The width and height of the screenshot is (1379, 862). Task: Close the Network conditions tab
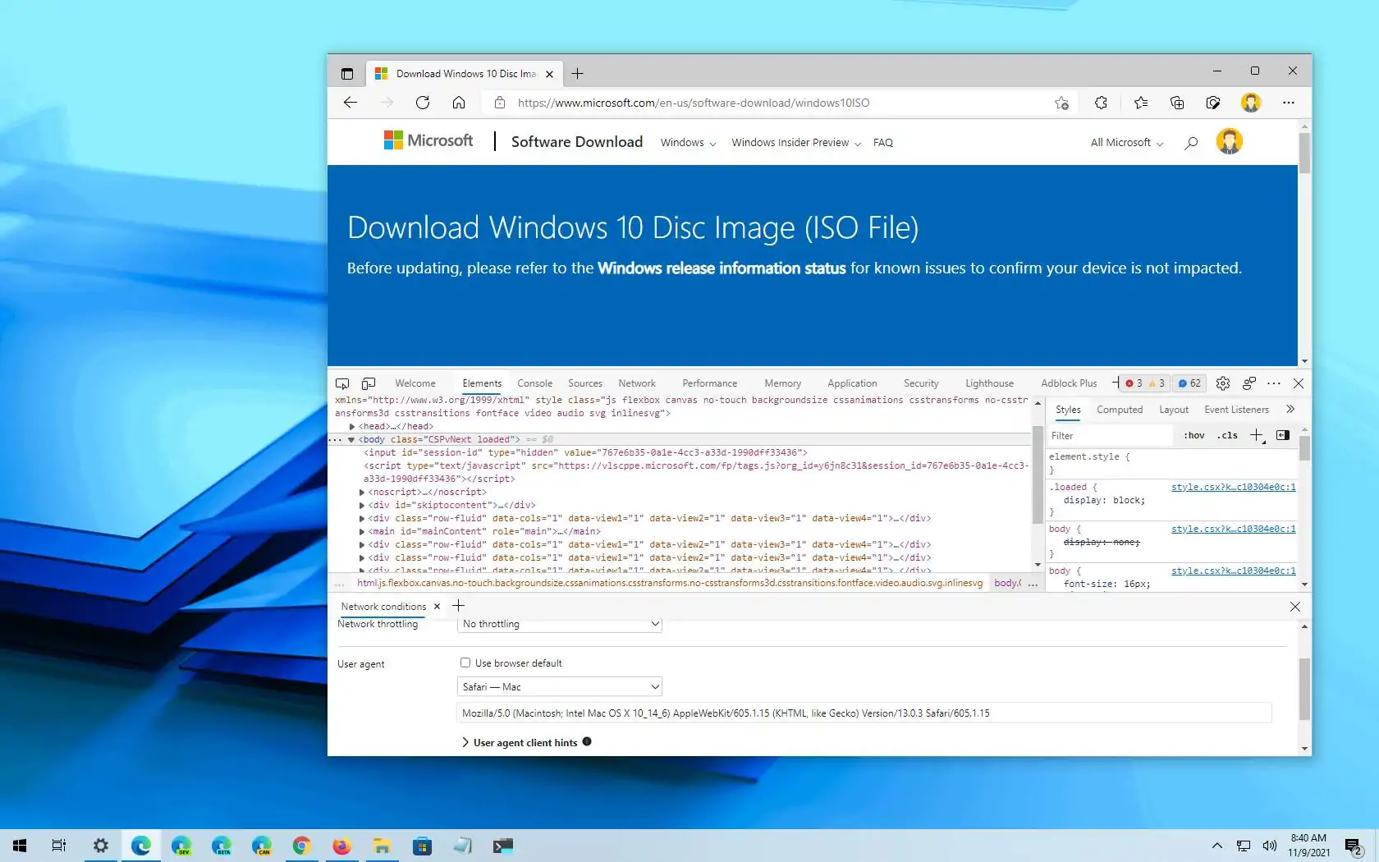437,607
